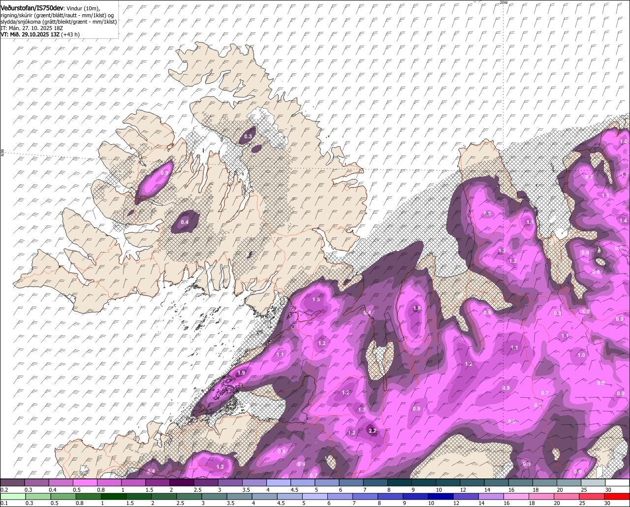The width and height of the screenshot is (630, 507).
Task: Click the 'VT: Mið. 29.10.2025 13Z (+43 h)' line
Action: pos(40,34)
